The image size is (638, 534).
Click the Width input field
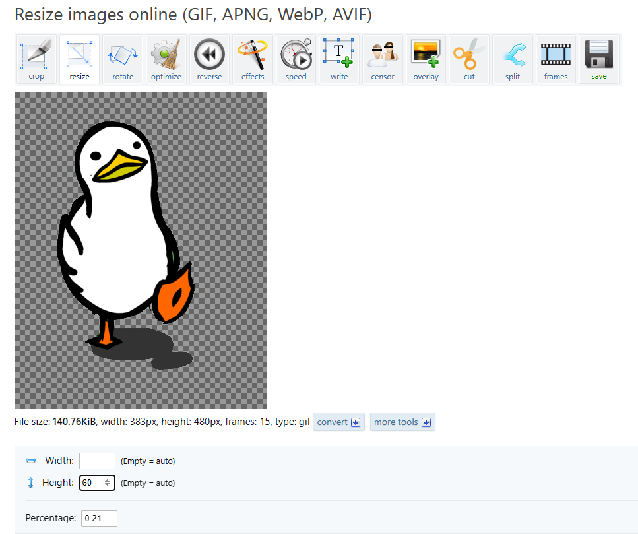(97, 461)
